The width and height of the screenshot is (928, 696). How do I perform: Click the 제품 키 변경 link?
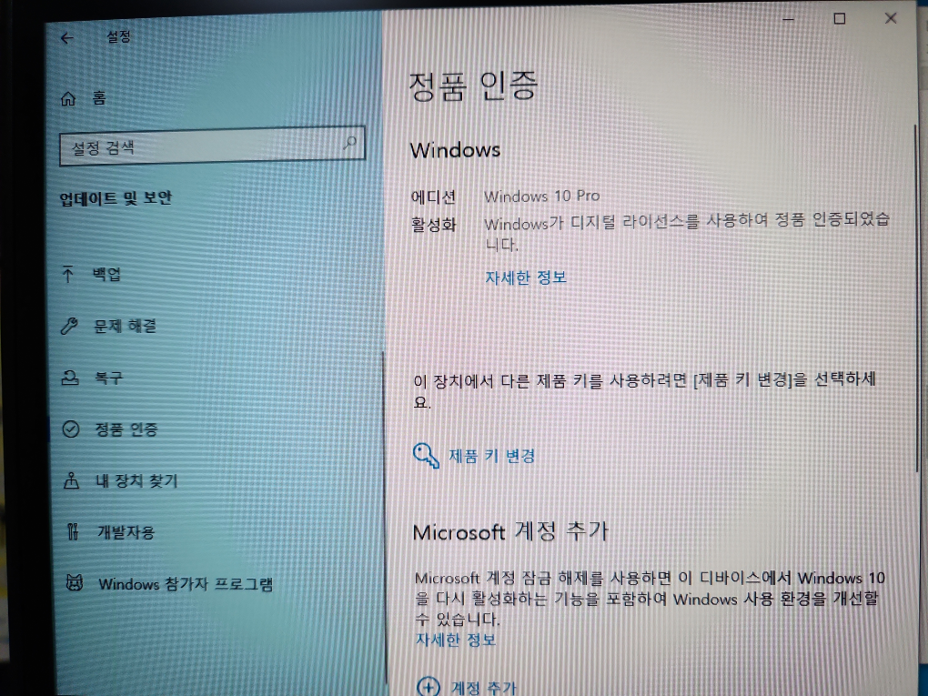[x=492, y=456]
